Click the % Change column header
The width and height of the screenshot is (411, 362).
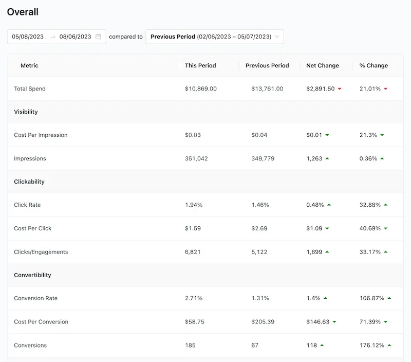tap(373, 65)
